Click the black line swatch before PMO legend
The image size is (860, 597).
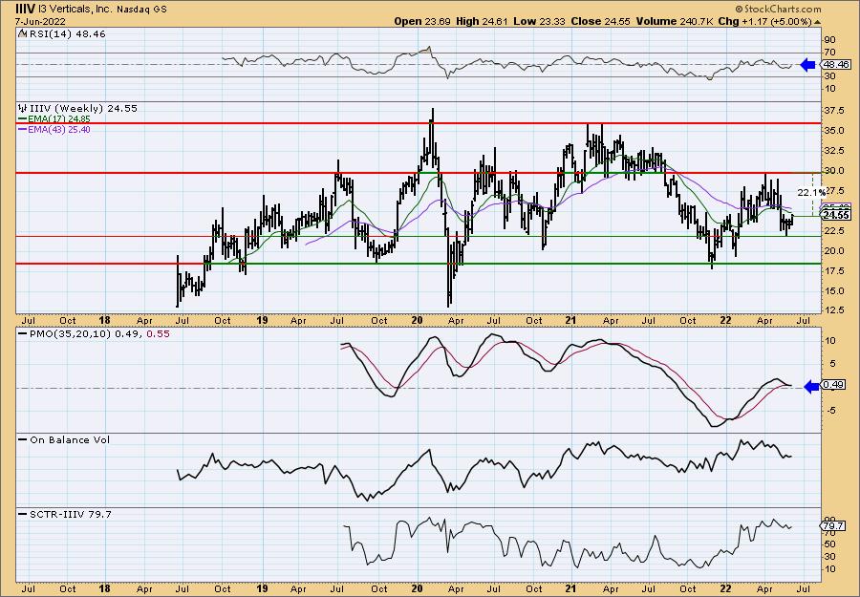(23, 333)
